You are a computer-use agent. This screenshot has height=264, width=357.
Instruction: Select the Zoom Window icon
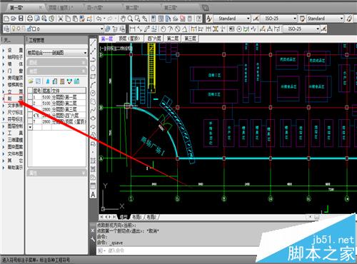point(137,19)
